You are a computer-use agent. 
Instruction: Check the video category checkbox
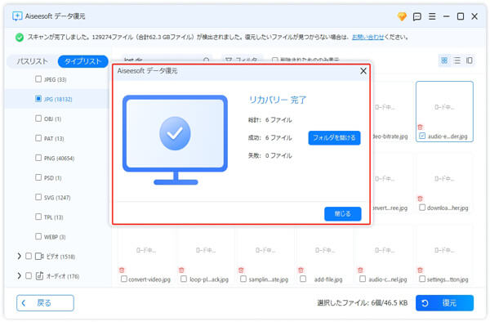[x=29, y=256]
